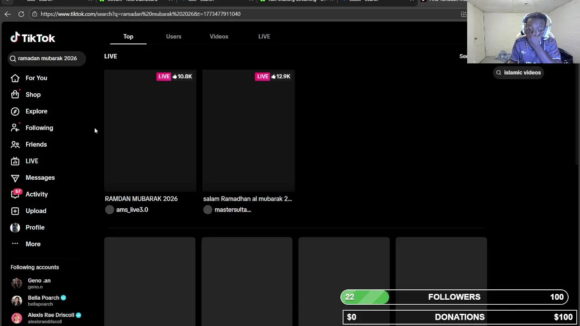Open the mastersulta... username link

point(232,210)
